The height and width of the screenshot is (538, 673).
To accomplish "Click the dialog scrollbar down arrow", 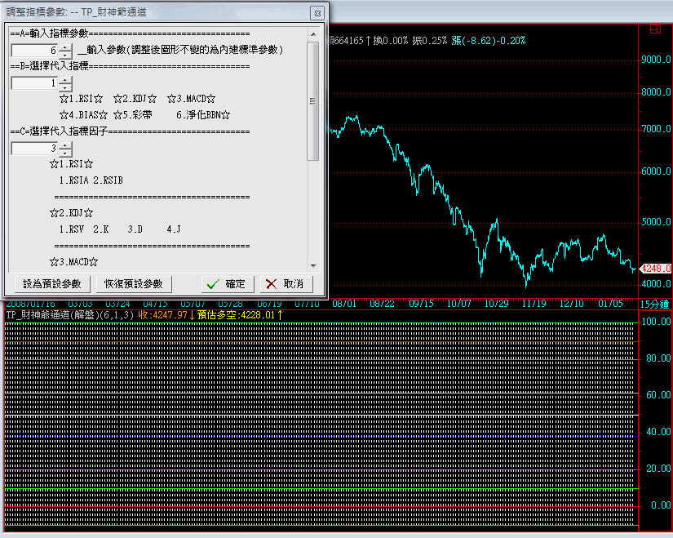I will [x=313, y=265].
